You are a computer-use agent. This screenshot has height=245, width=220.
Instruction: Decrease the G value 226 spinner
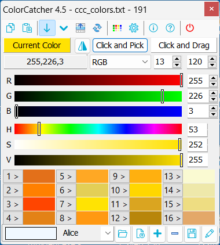tap(213, 99)
